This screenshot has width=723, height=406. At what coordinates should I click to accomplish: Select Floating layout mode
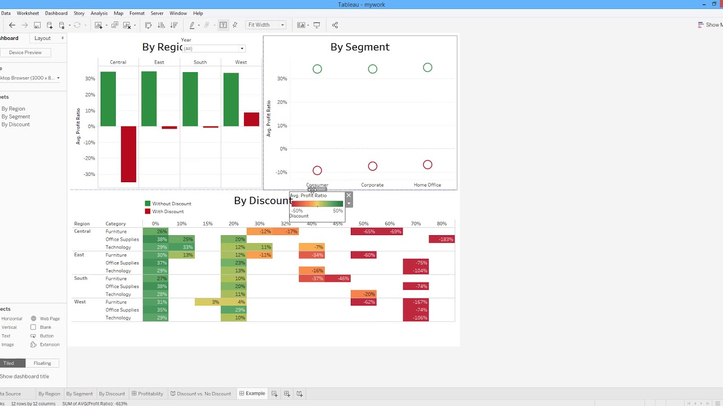click(x=42, y=363)
